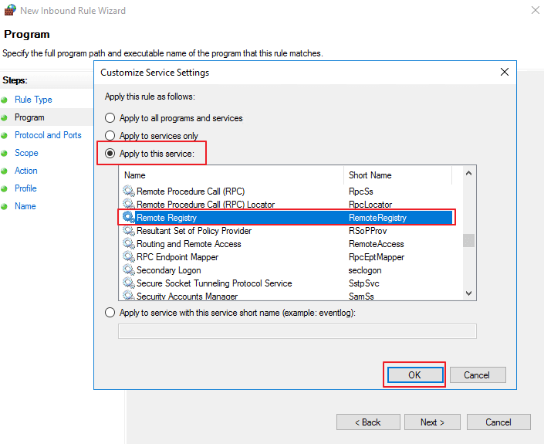
Task: Confirm service settings with OK
Action: [x=414, y=375]
